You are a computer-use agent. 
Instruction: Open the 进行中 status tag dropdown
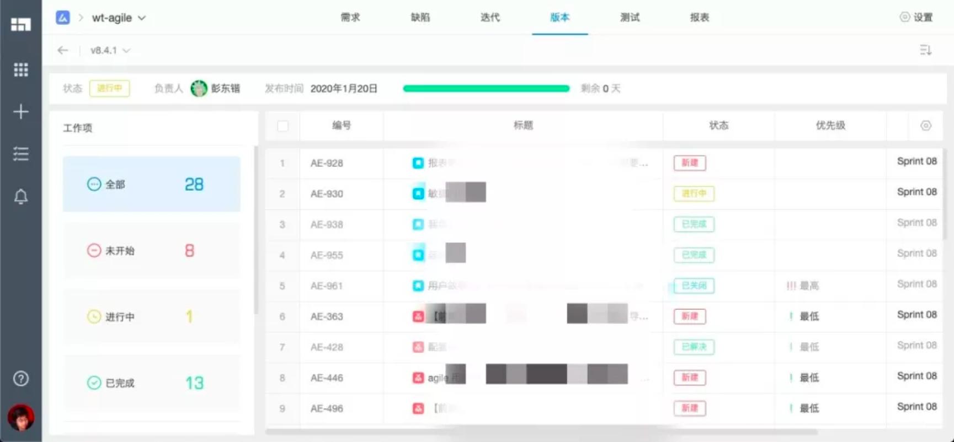(110, 88)
